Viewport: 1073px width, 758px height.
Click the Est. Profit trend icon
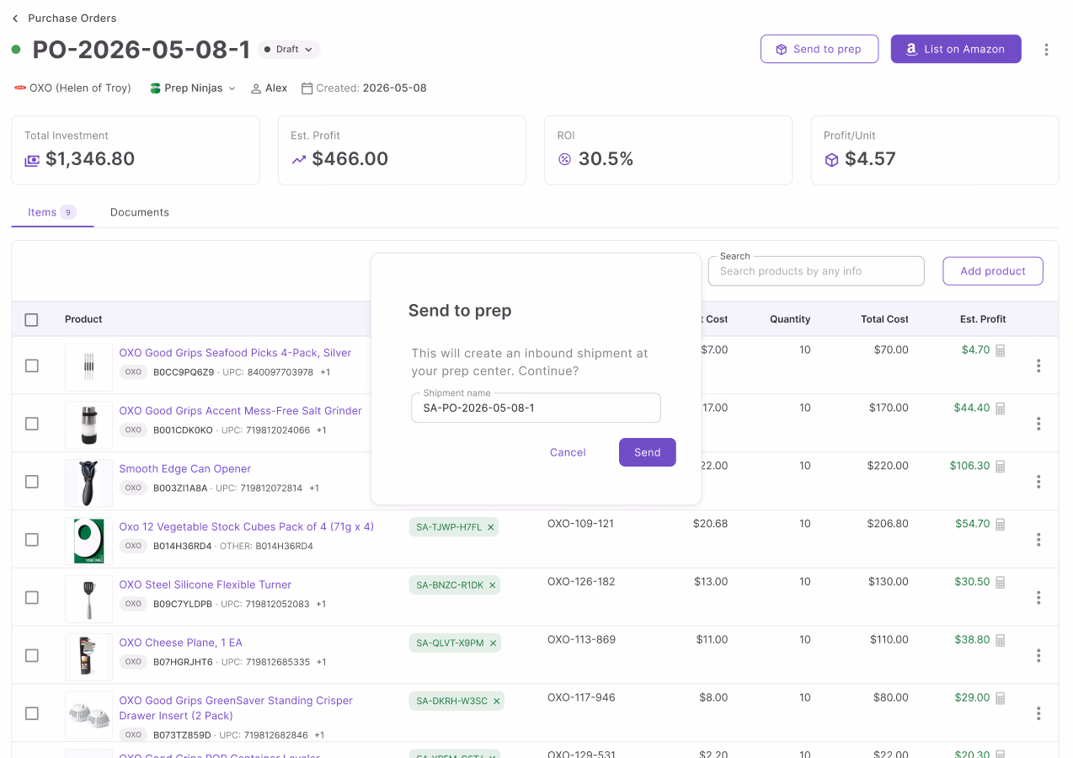coord(299,159)
